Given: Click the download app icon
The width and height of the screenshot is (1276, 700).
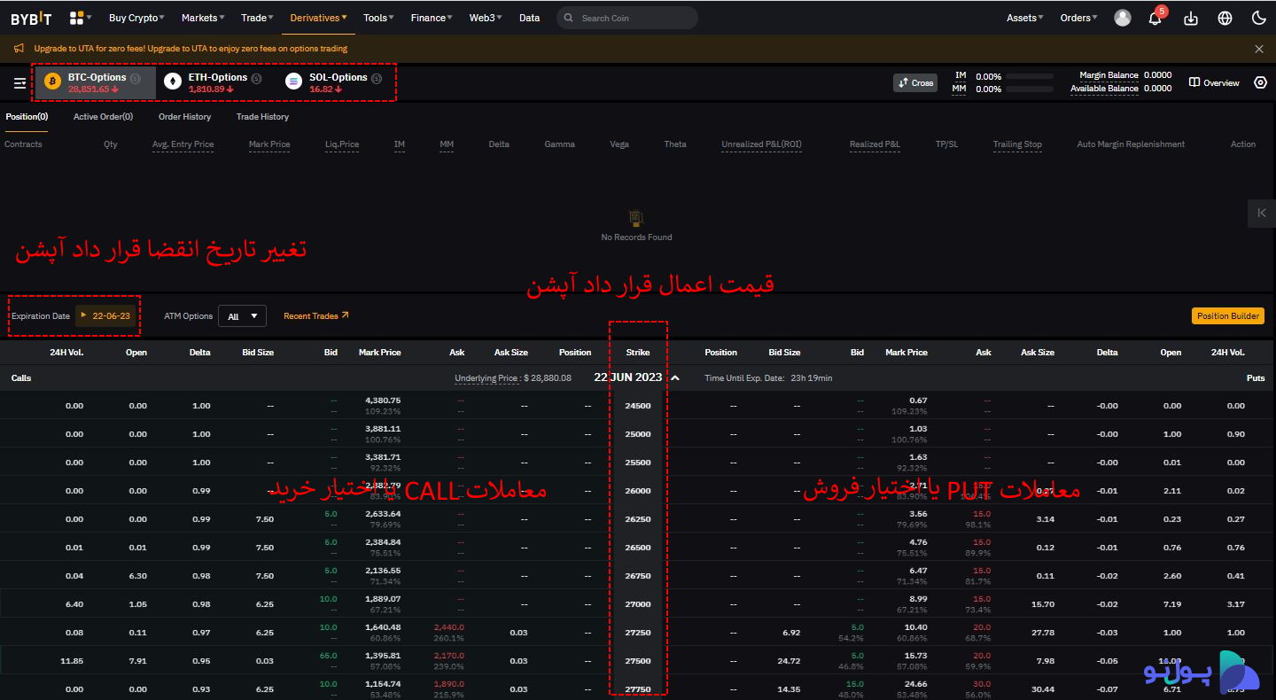Looking at the screenshot, I should click(x=1191, y=18).
